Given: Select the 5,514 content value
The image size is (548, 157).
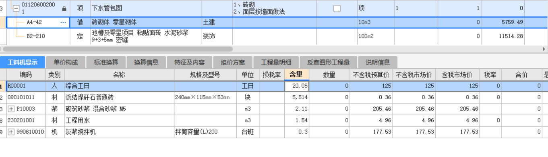Looking at the screenshot, I should tap(296, 97).
